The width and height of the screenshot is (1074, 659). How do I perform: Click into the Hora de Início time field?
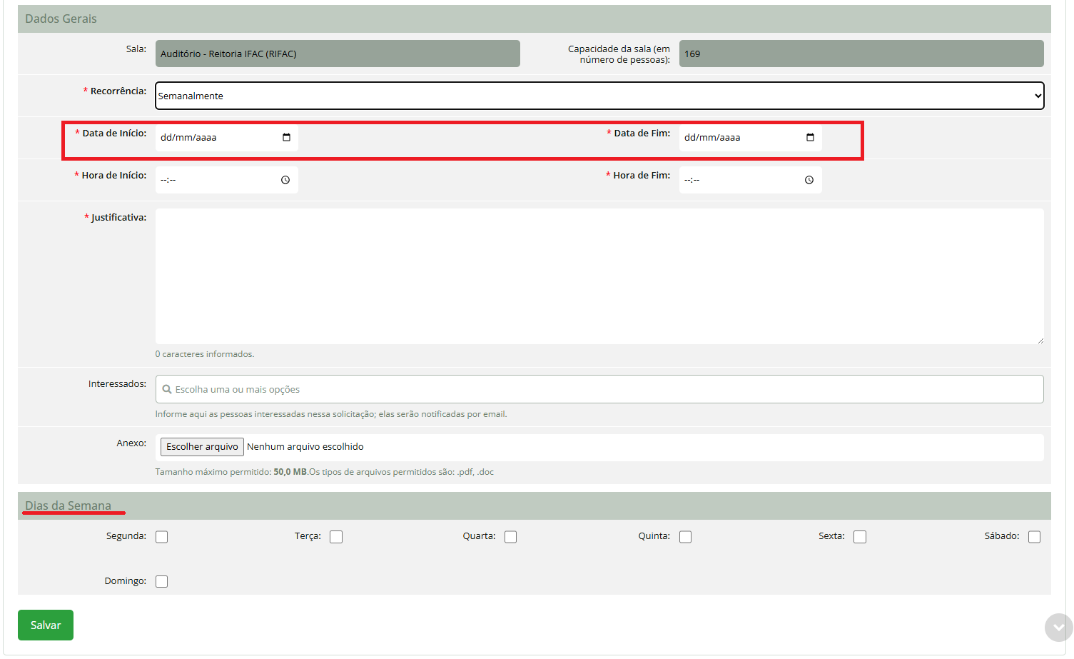point(214,180)
